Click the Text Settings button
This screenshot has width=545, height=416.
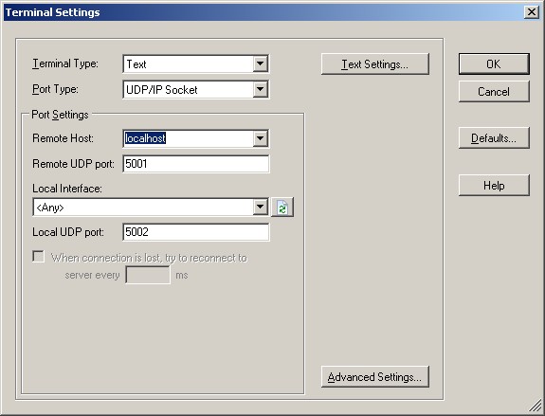point(375,63)
